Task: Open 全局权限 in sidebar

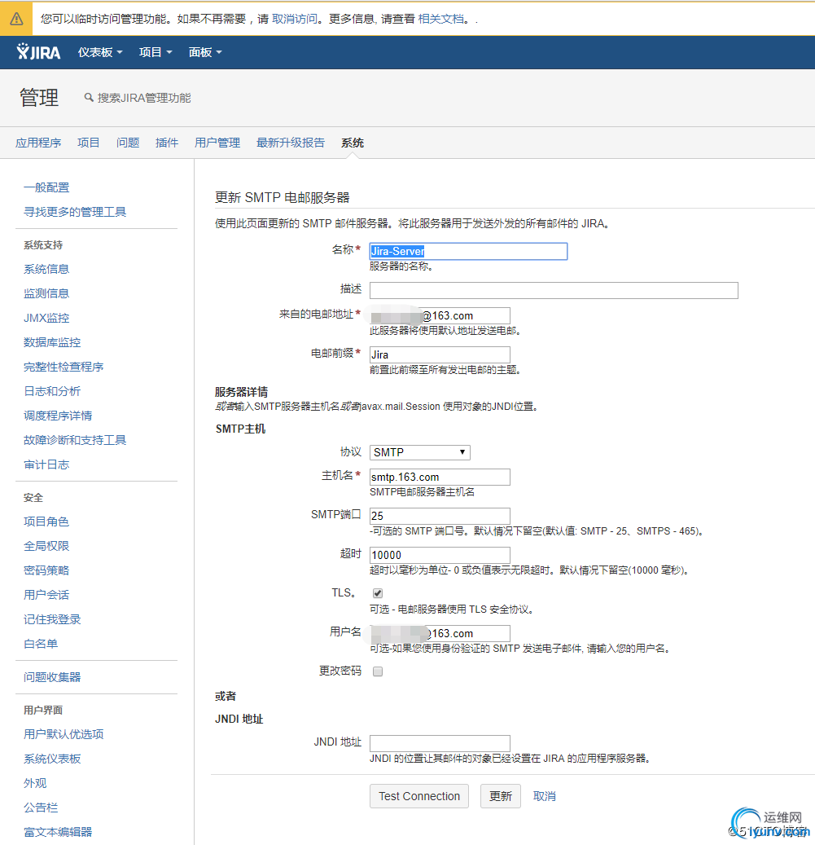Action: [x=46, y=546]
